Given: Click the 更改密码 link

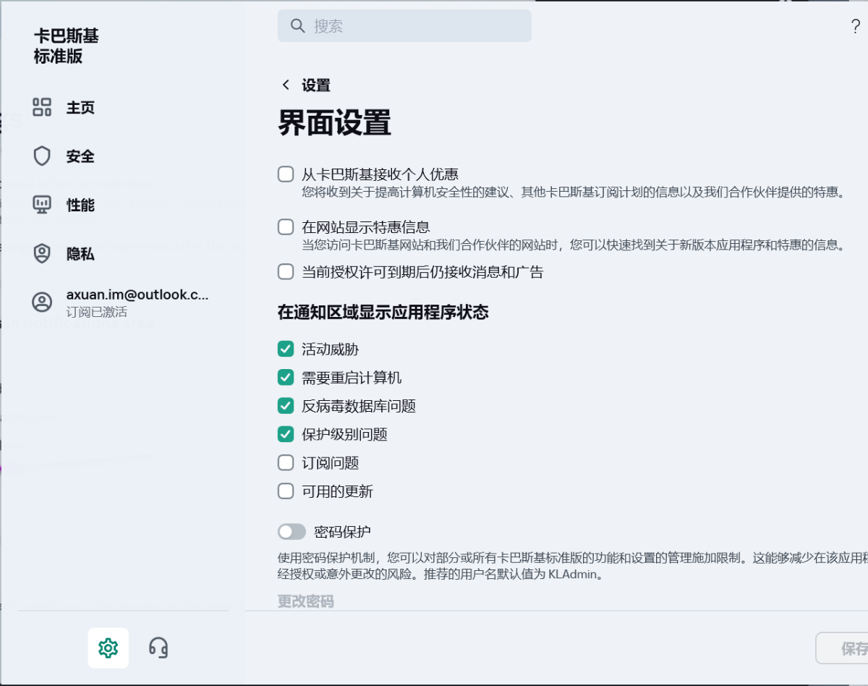Looking at the screenshot, I should (306, 601).
